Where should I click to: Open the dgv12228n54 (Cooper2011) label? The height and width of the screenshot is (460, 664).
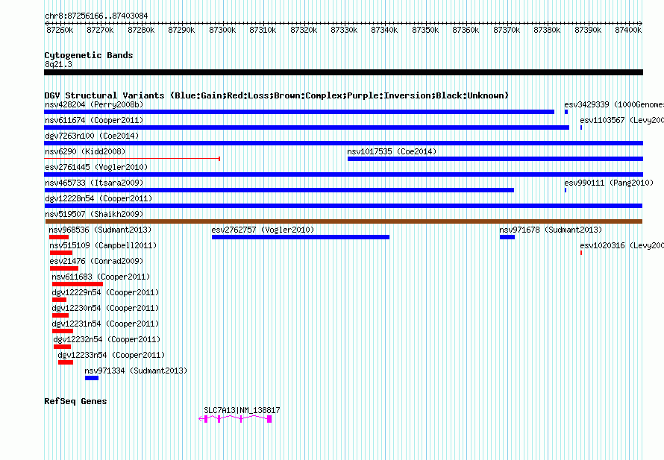[98, 198]
